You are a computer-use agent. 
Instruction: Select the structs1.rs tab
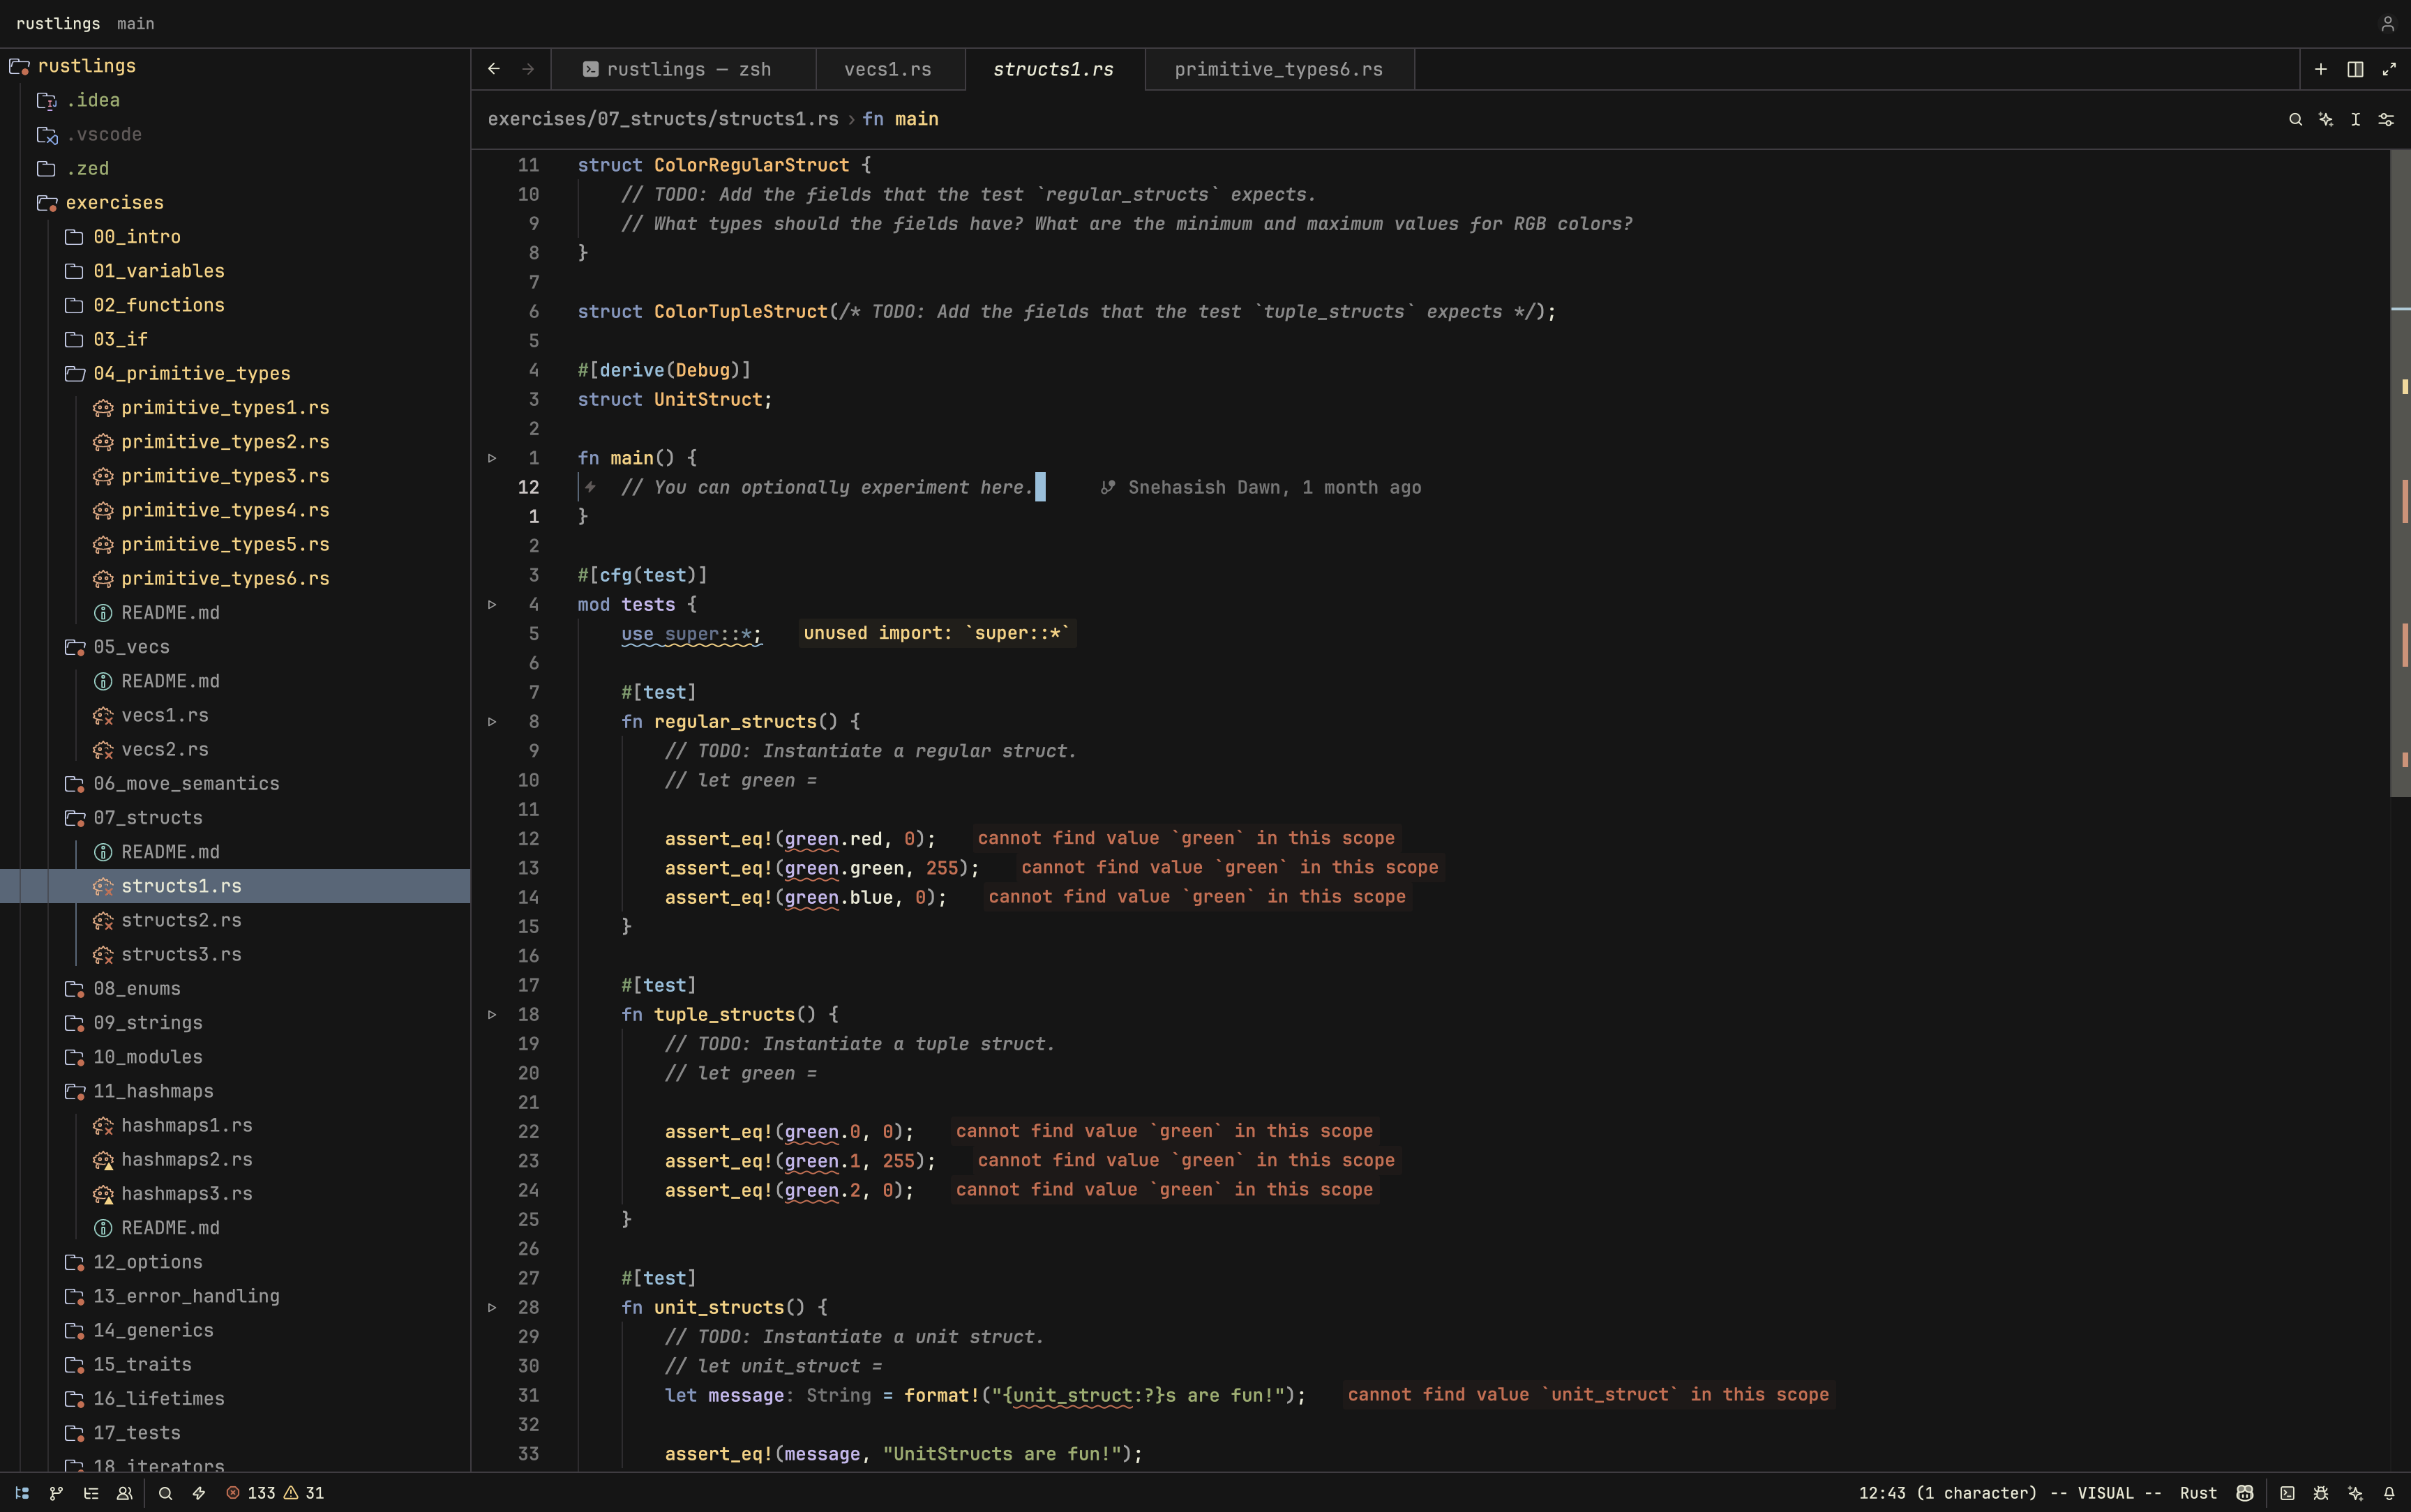click(1054, 69)
